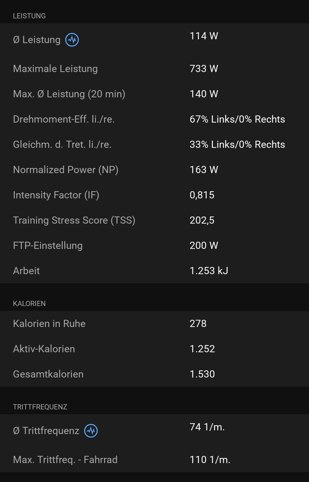Tap the LEISTUNG section header
Screen dimensions: 309x482
[29, 16]
